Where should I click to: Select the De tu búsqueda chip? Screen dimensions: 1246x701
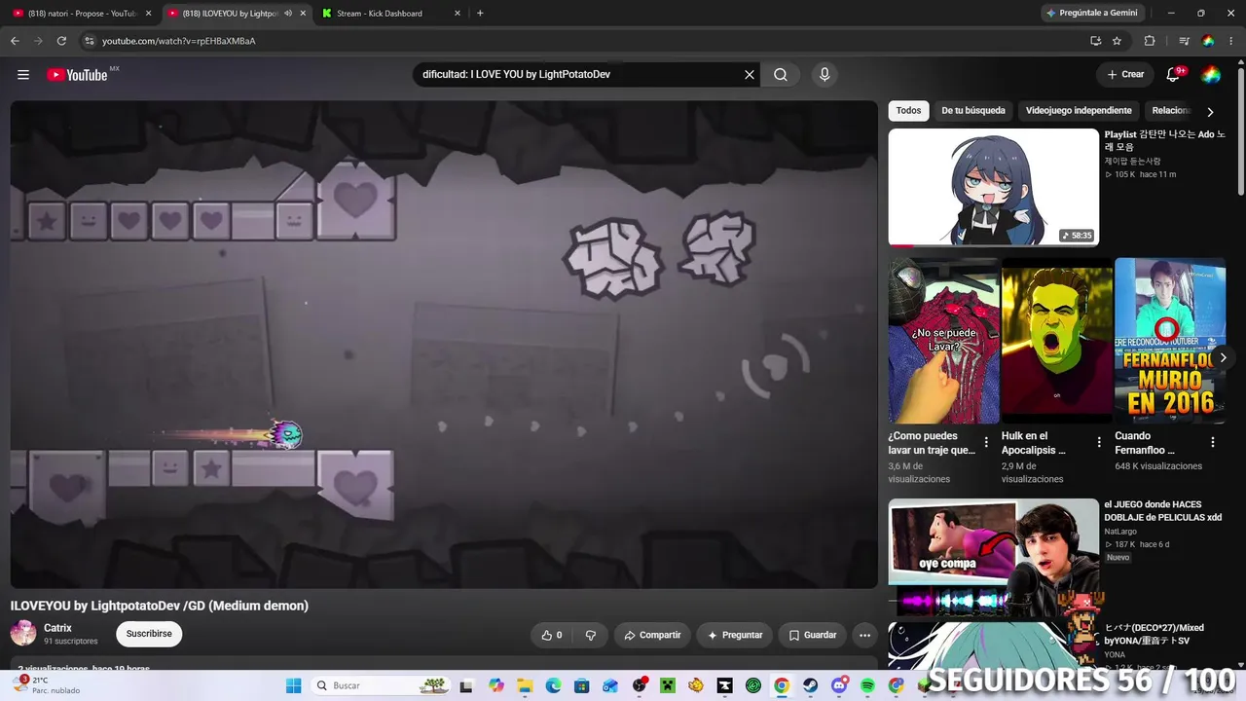[972, 111]
